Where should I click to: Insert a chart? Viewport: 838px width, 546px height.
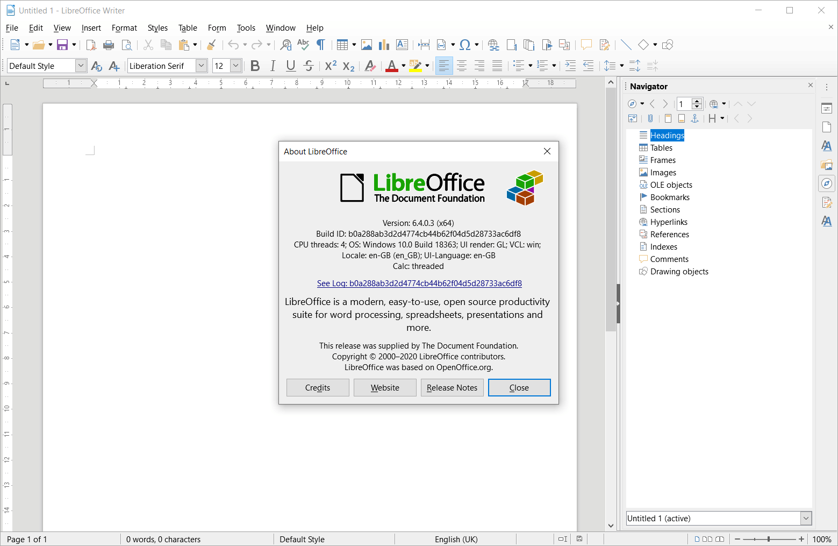(384, 45)
